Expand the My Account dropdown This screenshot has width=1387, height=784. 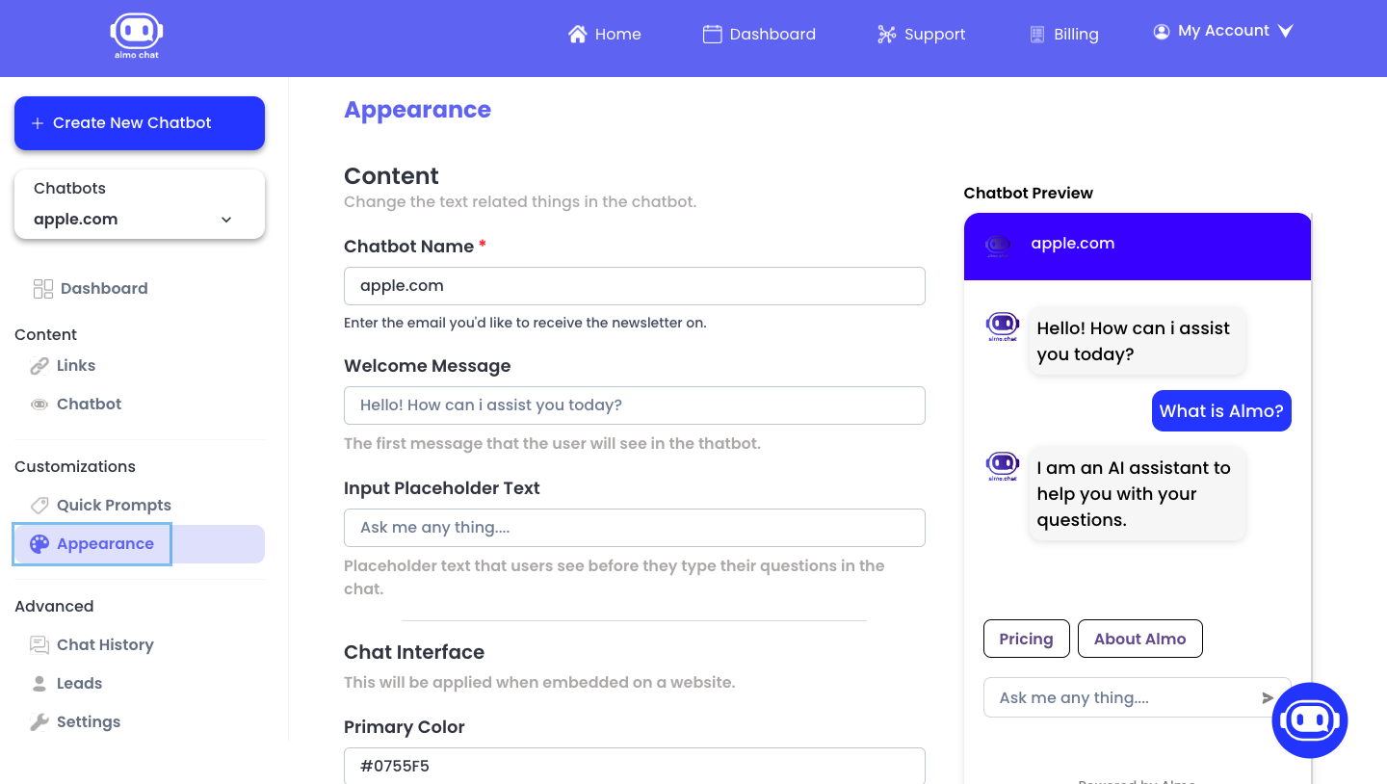click(x=1222, y=31)
